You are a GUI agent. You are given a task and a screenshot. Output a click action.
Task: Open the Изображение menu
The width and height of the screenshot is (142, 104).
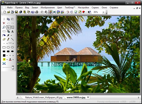[48, 7]
